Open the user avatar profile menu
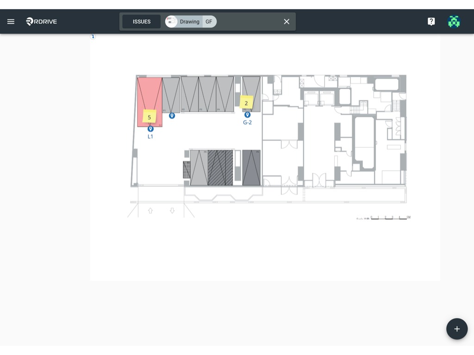 (x=454, y=21)
